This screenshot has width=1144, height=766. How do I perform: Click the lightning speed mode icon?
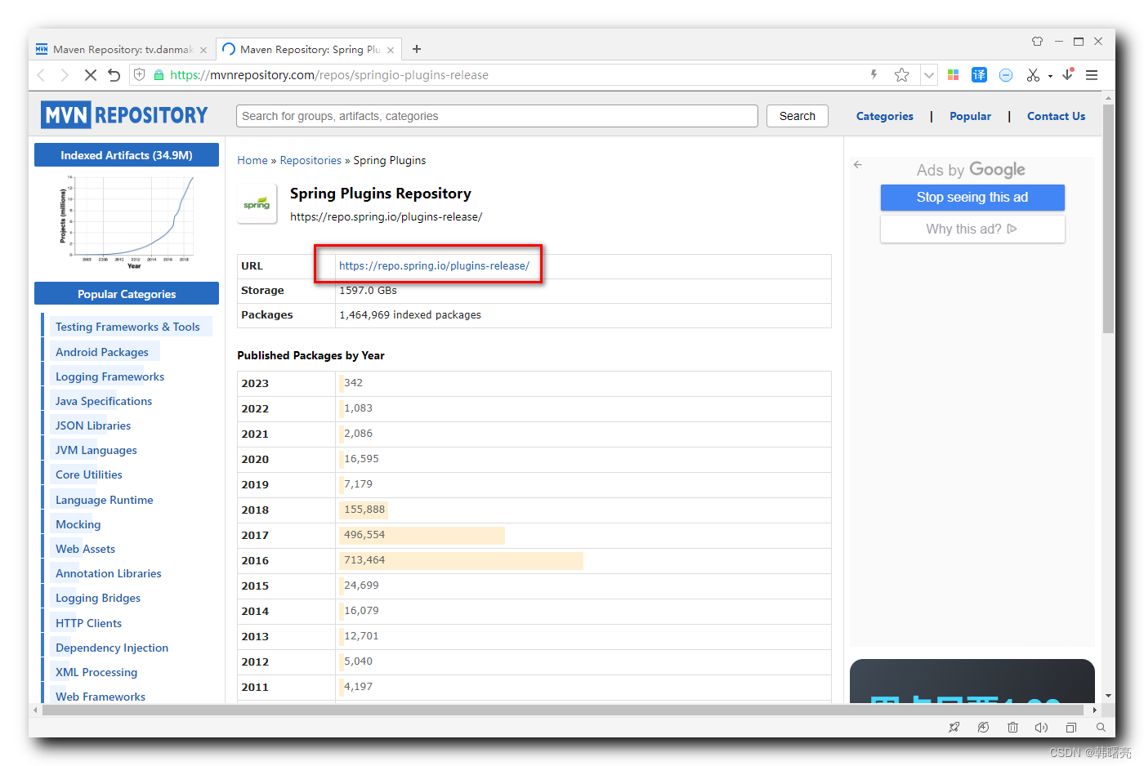(x=874, y=75)
